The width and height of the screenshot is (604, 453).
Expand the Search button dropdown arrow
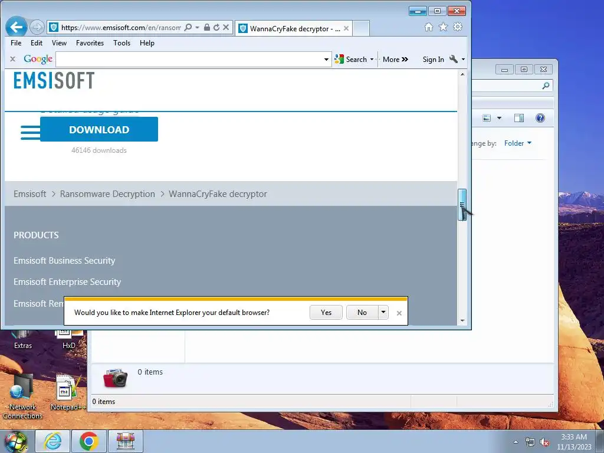click(x=372, y=60)
